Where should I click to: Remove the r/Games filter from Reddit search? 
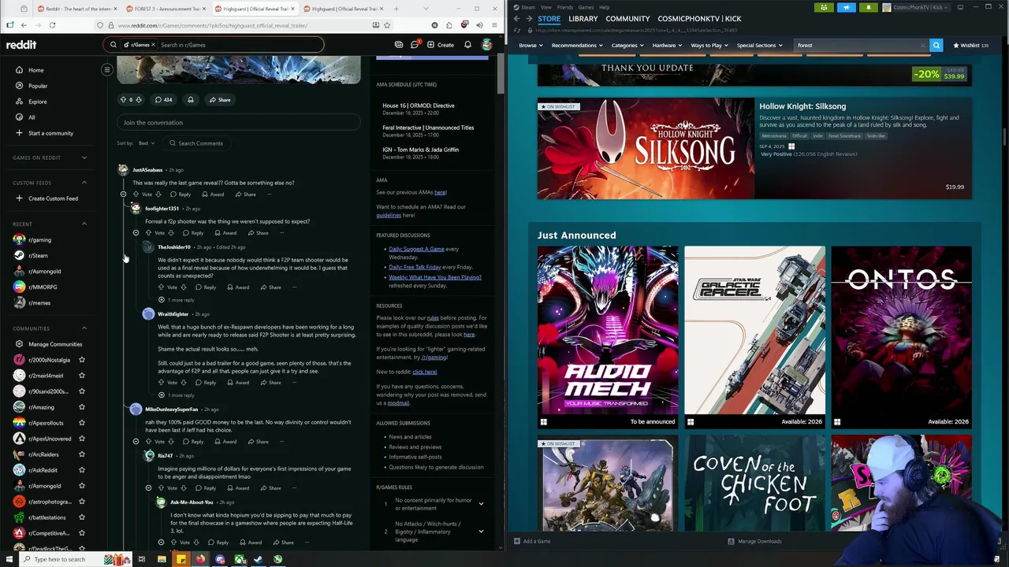[x=155, y=45]
